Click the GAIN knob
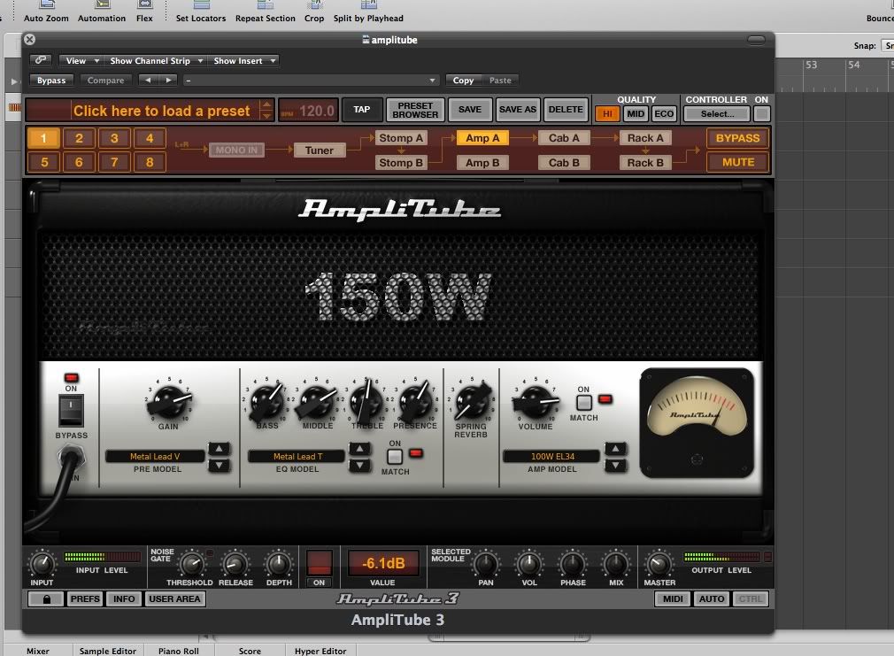894x656 pixels. point(169,400)
